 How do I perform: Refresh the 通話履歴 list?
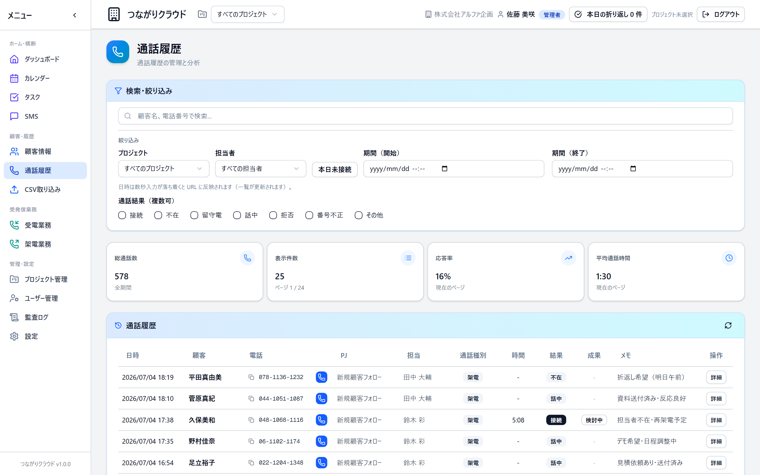coord(728,326)
